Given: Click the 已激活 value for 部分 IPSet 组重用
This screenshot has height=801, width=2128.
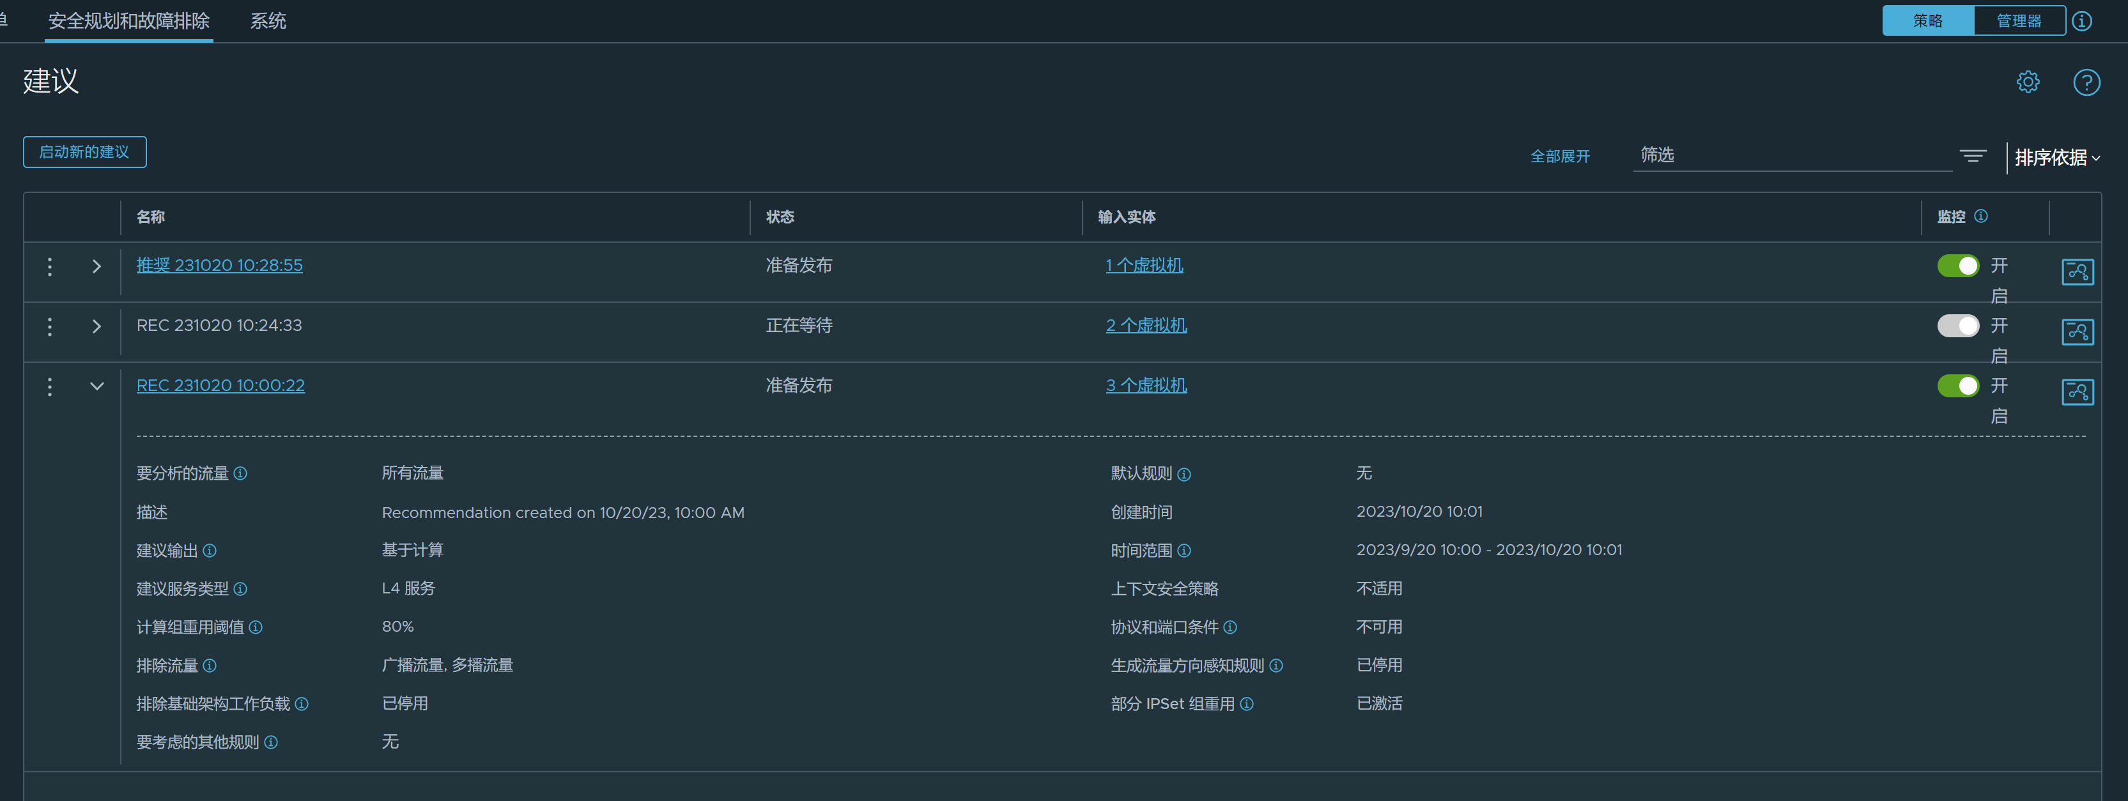Looking at the screenshot, I should click(1379, 703).
